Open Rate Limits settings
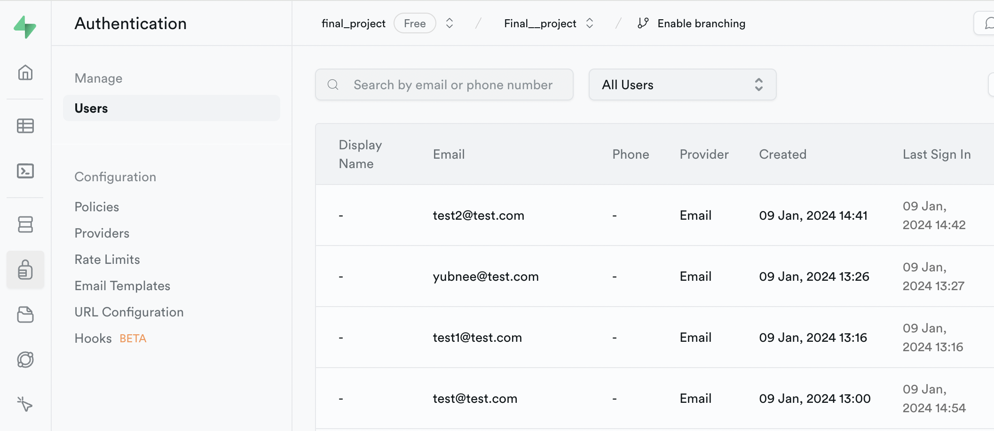This screenshot has height=431, width=994. [107, 260]
